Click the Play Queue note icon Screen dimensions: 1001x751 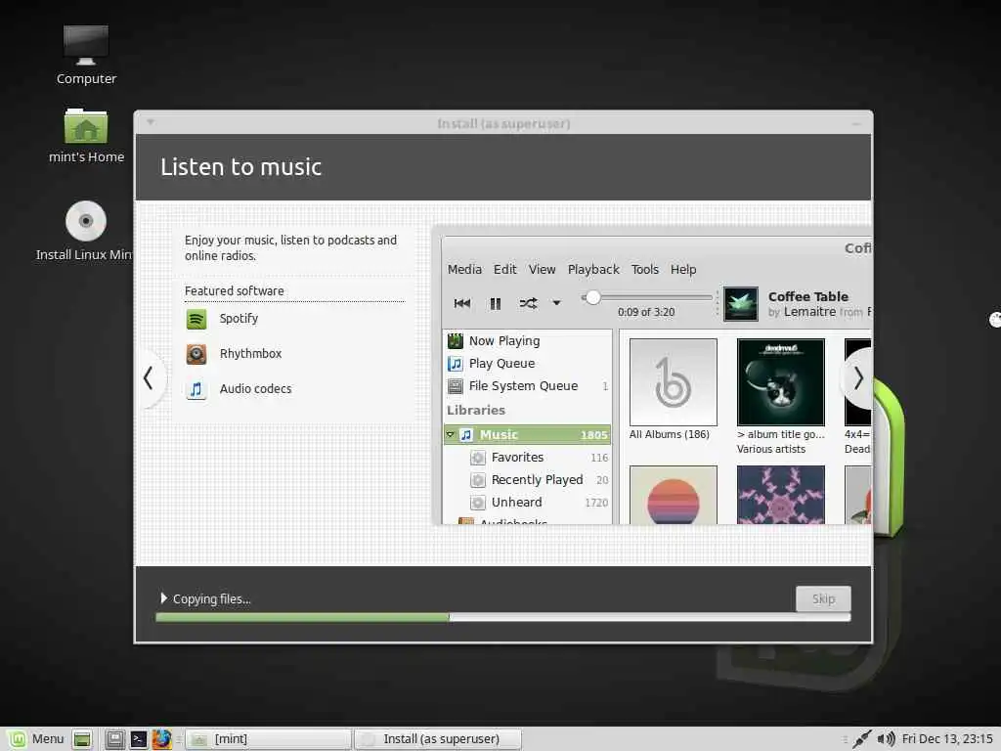click(456, 364)
